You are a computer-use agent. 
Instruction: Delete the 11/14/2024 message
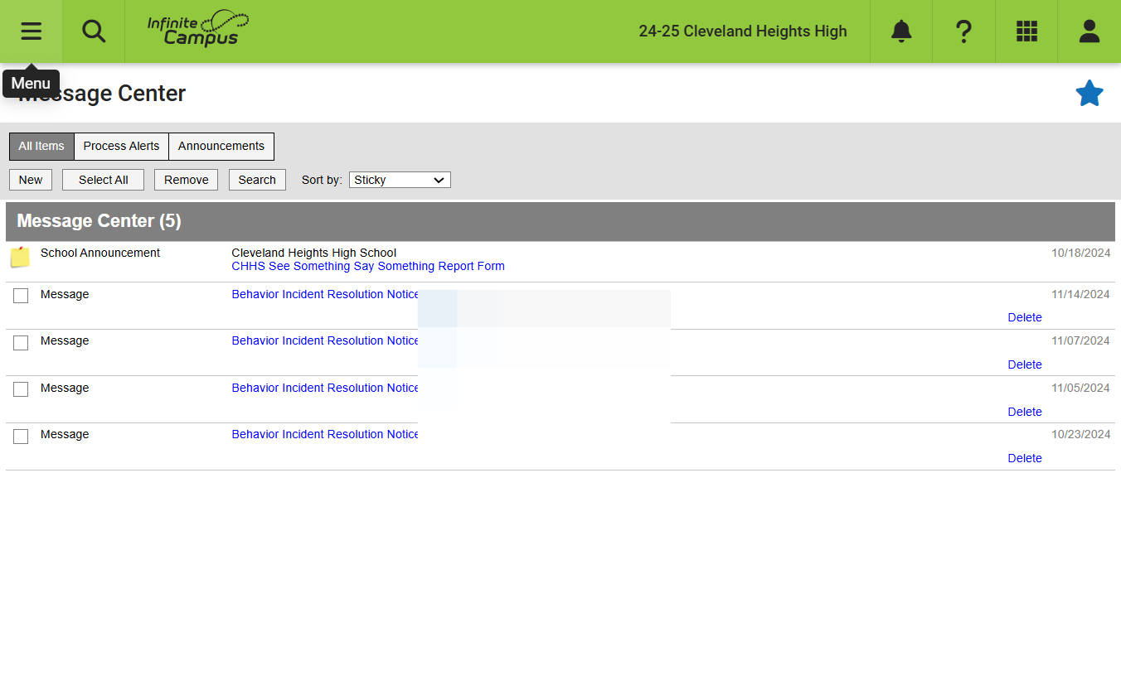tap(1025, 317)
